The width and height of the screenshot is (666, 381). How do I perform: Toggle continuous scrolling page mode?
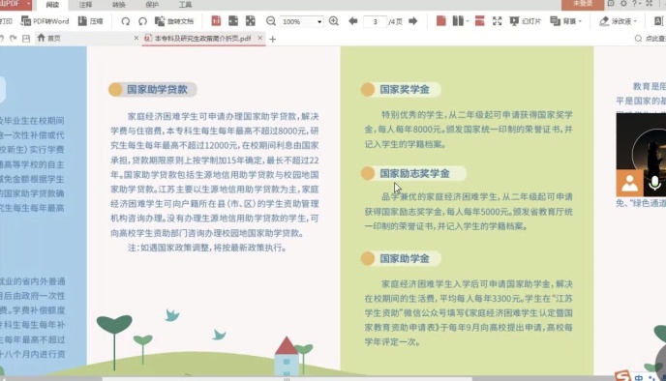pos(479,21)
